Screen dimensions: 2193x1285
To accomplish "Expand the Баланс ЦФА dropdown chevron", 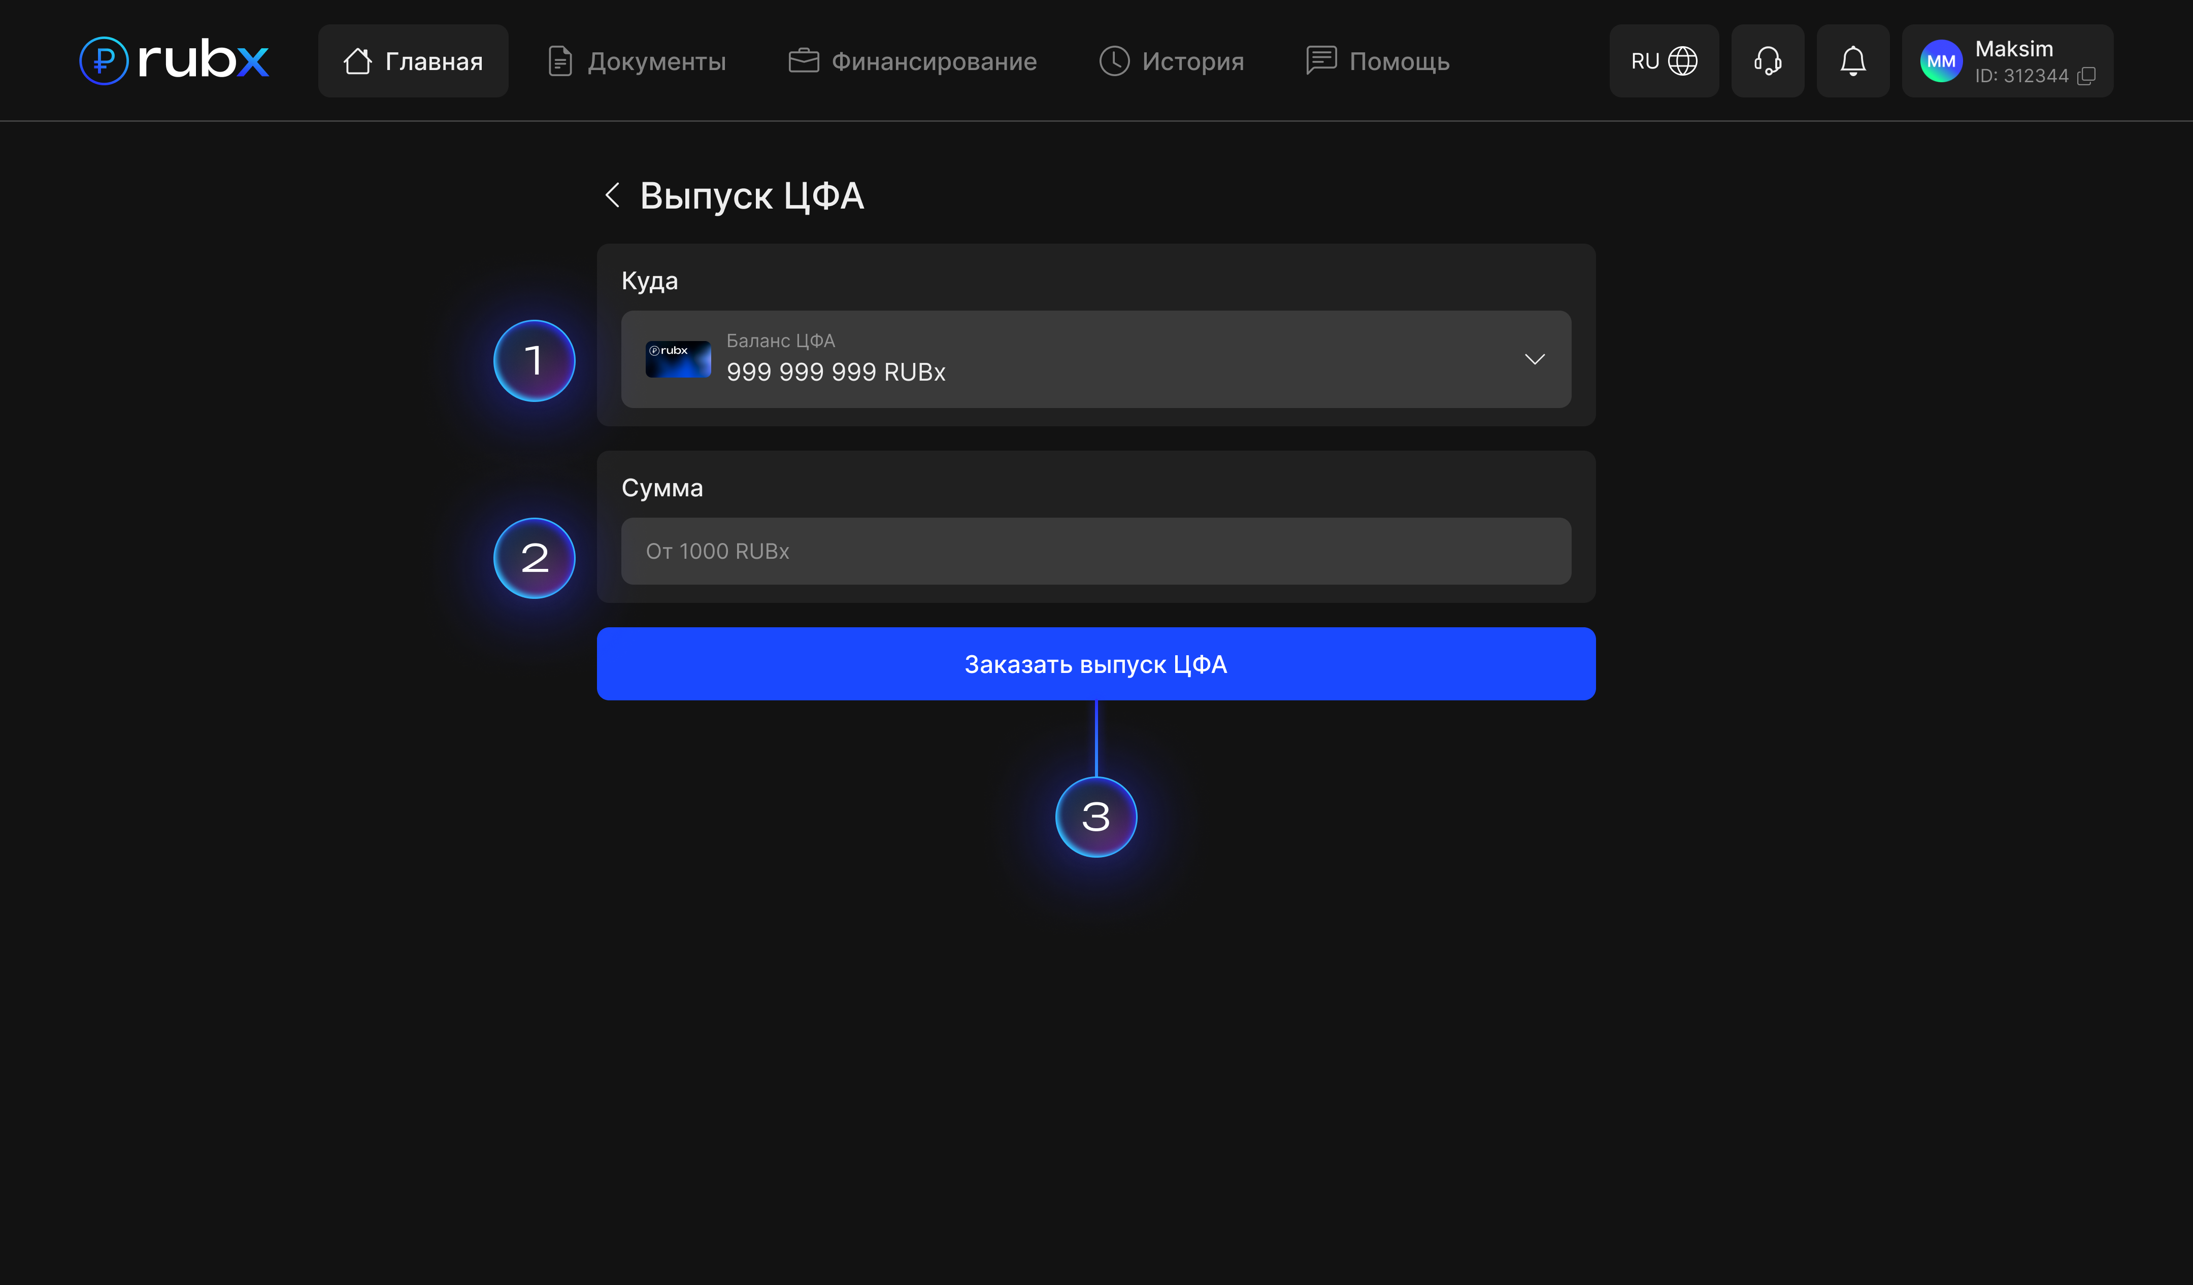I will pyautogui.click(x=1534, y=359).
